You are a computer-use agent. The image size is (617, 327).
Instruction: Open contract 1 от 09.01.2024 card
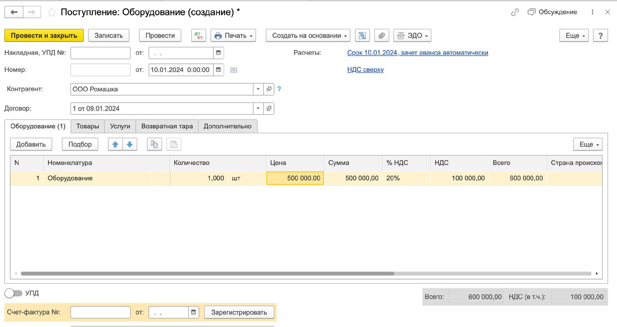tap(269, 108)
